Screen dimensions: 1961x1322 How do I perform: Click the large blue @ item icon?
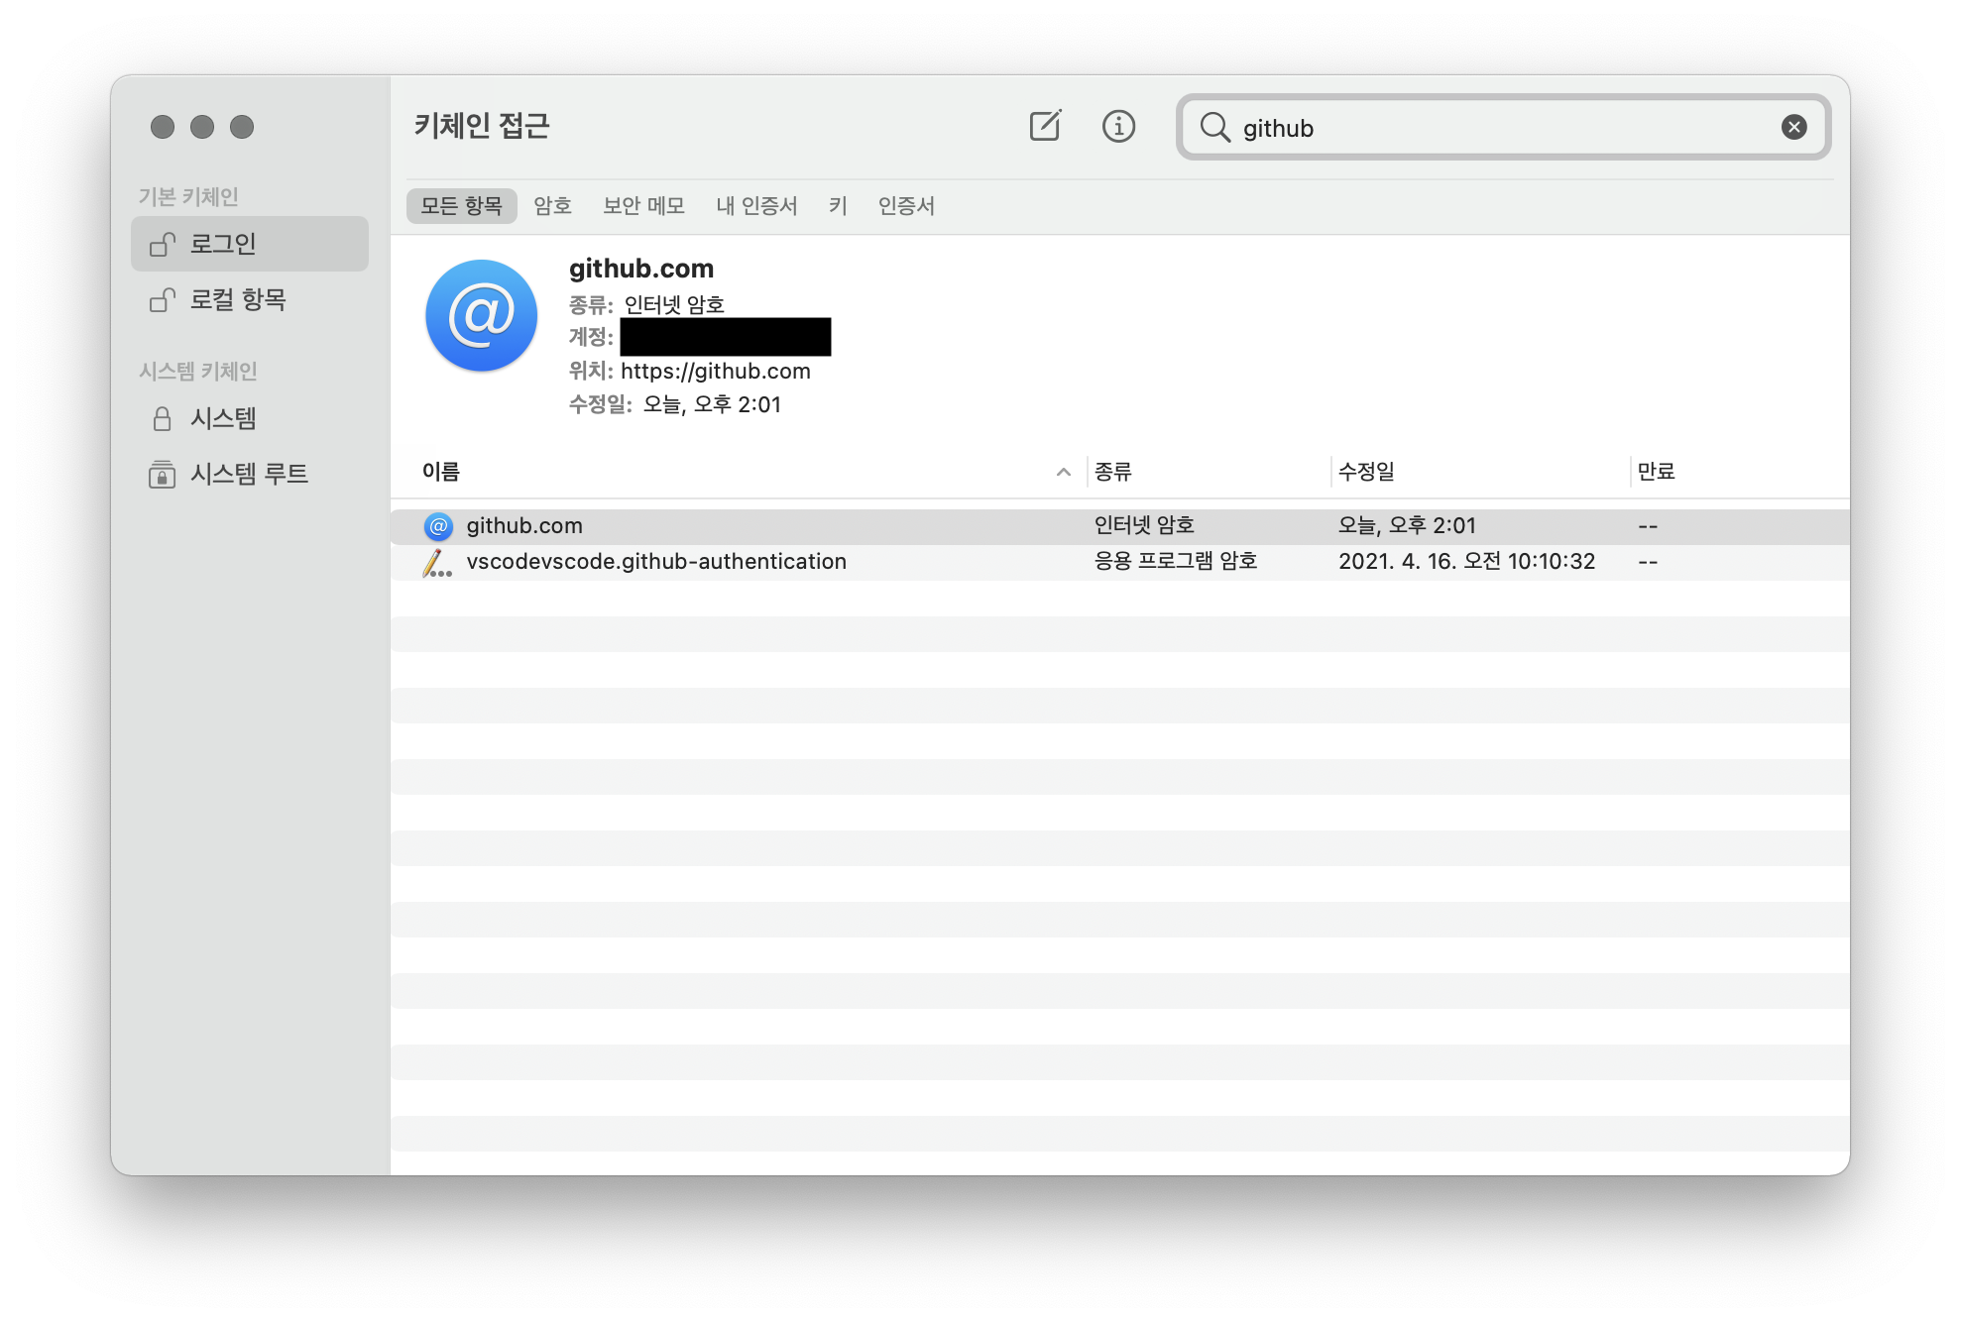point(482,316)
